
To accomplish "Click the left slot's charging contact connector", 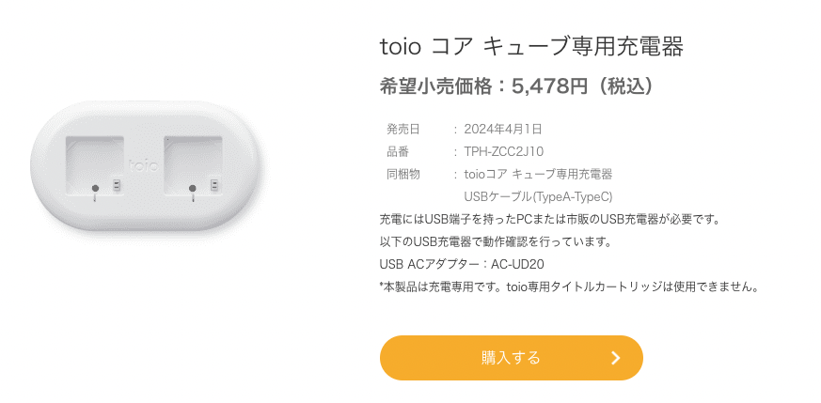I will (x=117, y=184).
